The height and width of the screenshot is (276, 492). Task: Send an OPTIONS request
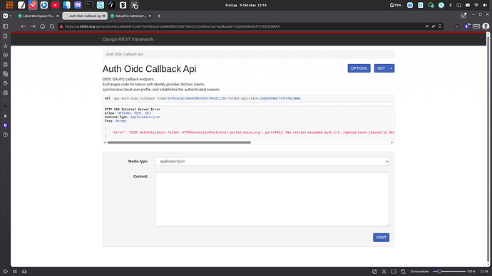359,68
